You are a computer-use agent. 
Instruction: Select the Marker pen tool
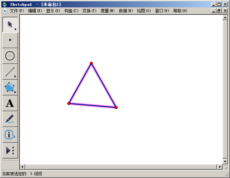coord(10,119)
